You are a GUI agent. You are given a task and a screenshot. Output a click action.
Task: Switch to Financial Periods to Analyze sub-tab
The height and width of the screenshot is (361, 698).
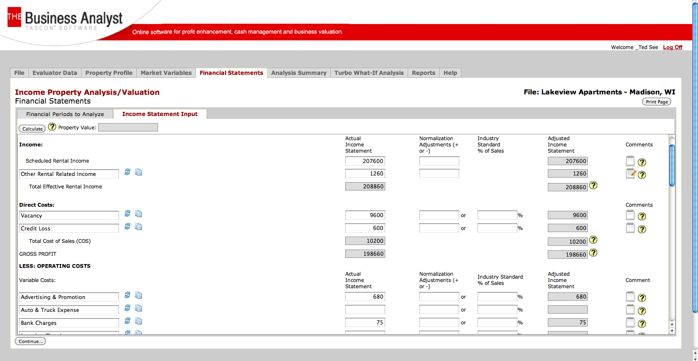(x=65, y=114)
